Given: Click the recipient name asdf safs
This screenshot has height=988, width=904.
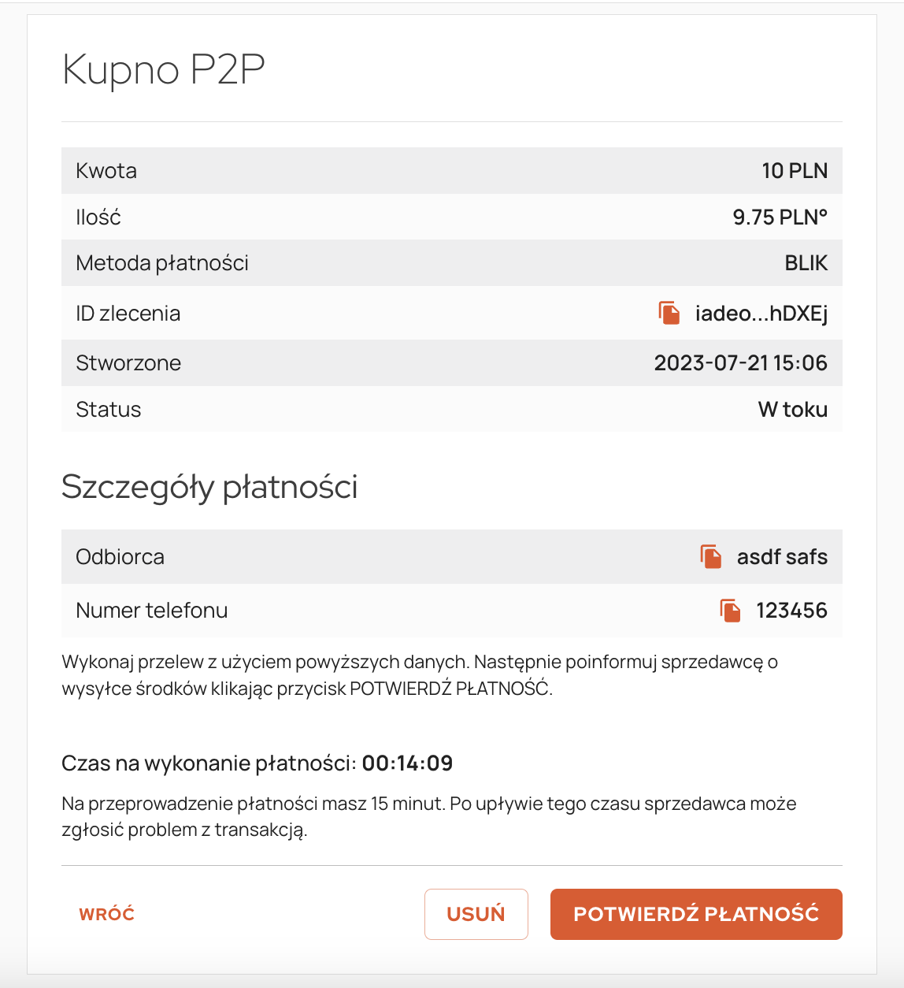Looking at the screenshot, I should point(782,557).
